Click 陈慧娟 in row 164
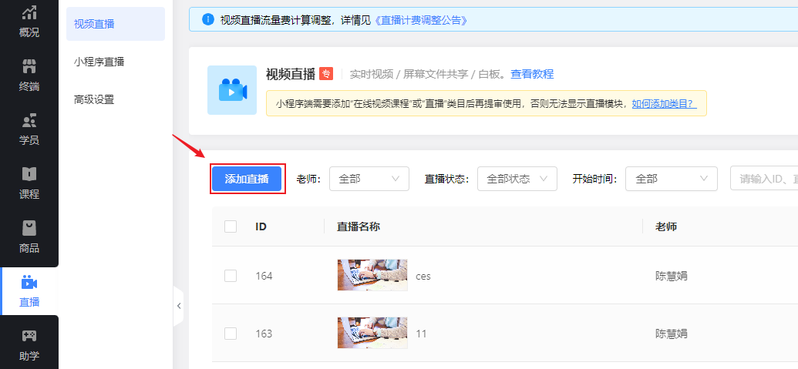 [672, 276]
